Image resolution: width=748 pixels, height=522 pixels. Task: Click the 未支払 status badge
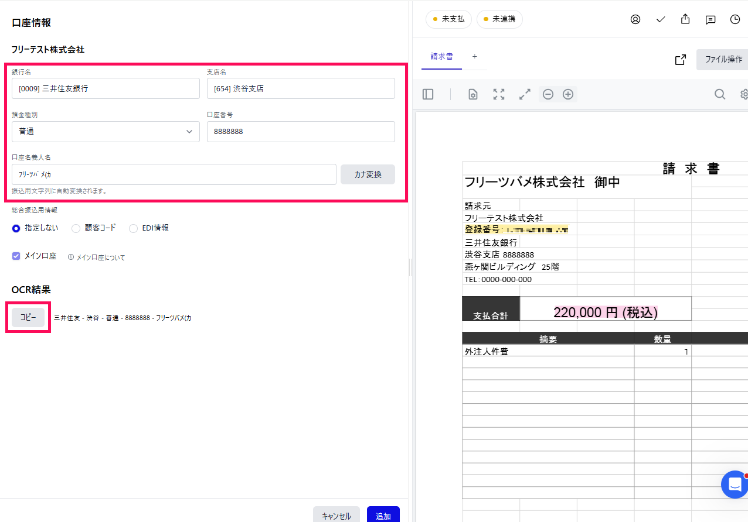coord(448,19)
